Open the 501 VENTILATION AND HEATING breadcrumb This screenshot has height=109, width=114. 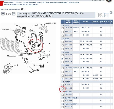[55, 3]
